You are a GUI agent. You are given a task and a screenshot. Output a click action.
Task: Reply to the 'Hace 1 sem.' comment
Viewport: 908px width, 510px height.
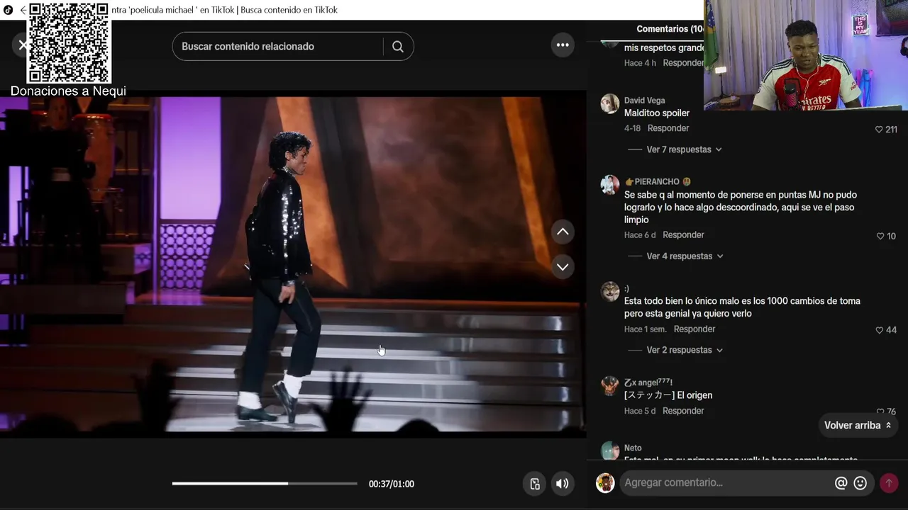694,329
